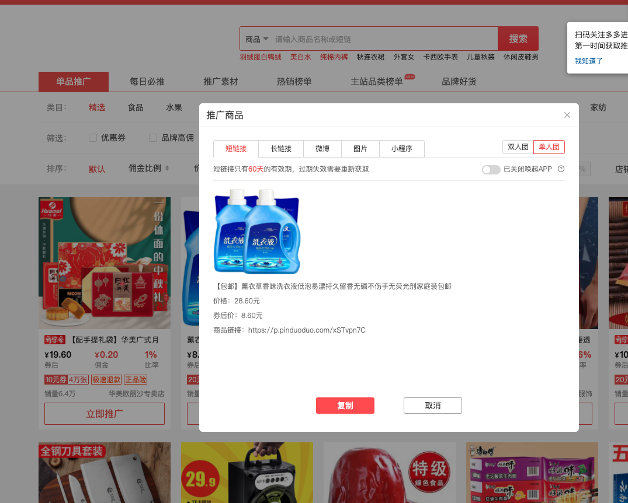Check the 优惠券 filter checkbox
This screenshot has height=503, width=628.
tap(93, 138)
